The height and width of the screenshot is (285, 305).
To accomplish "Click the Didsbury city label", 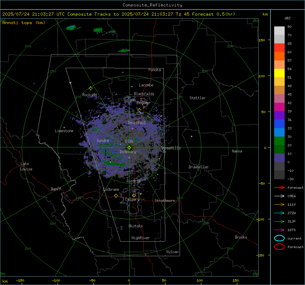I will pos(128,152).
